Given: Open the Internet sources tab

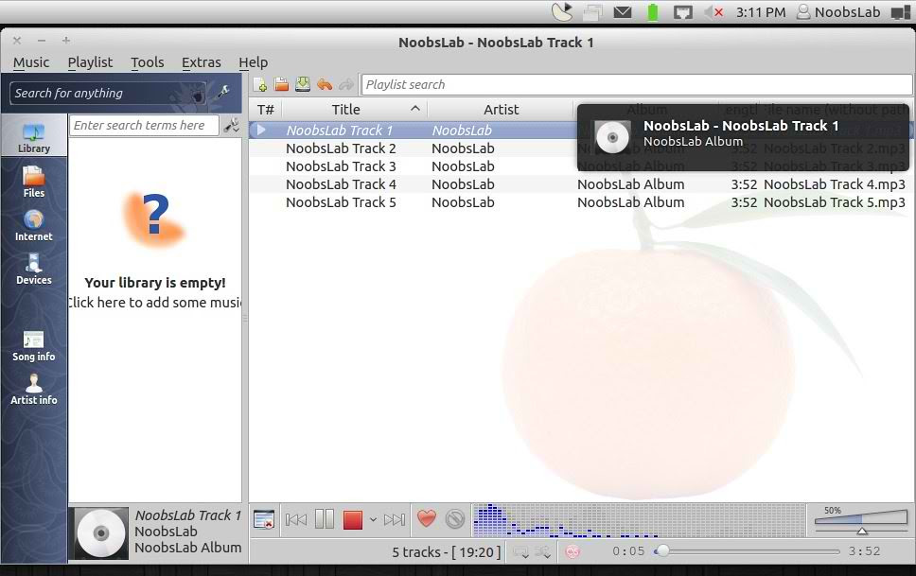Looking at the screenshot, I should (x=34, y=225).
